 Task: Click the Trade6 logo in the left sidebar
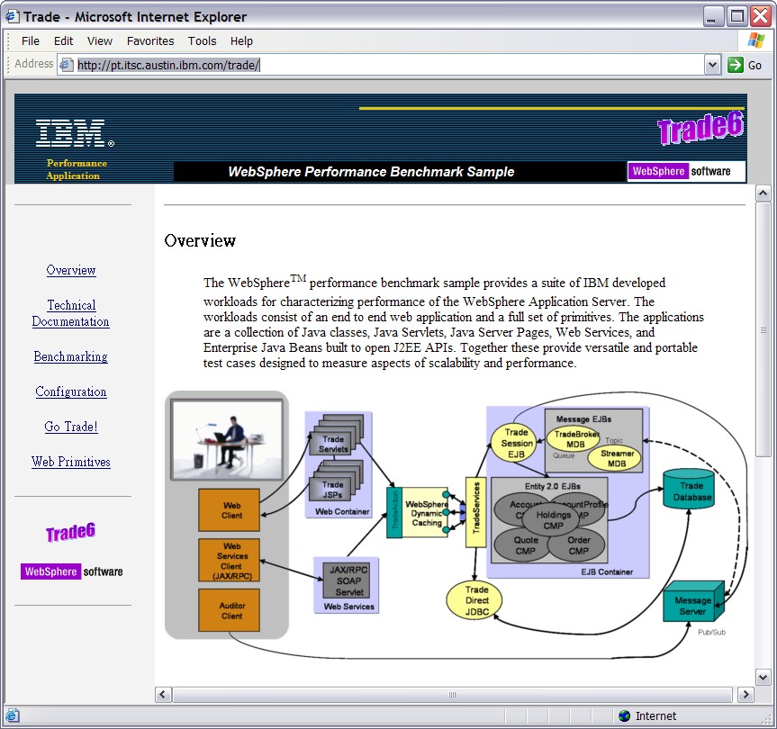70,533
